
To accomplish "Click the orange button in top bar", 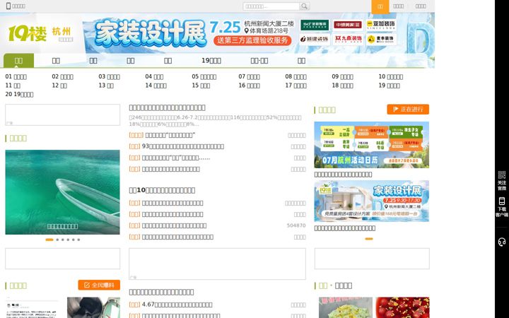I will tap(380, 6).
